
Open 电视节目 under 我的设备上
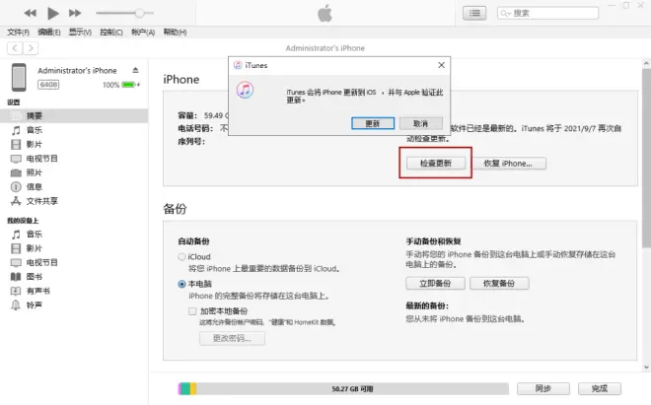41,263
